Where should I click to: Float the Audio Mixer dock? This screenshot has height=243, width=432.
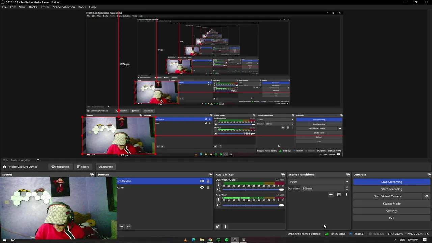coord(282,174)
